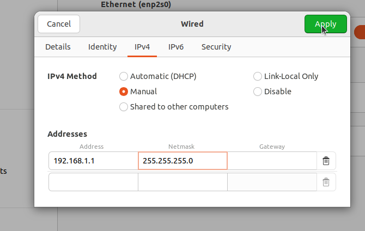Enable Link-Local Only method
365x231 pixels.
pyautogui.click(x=258, y=76)
